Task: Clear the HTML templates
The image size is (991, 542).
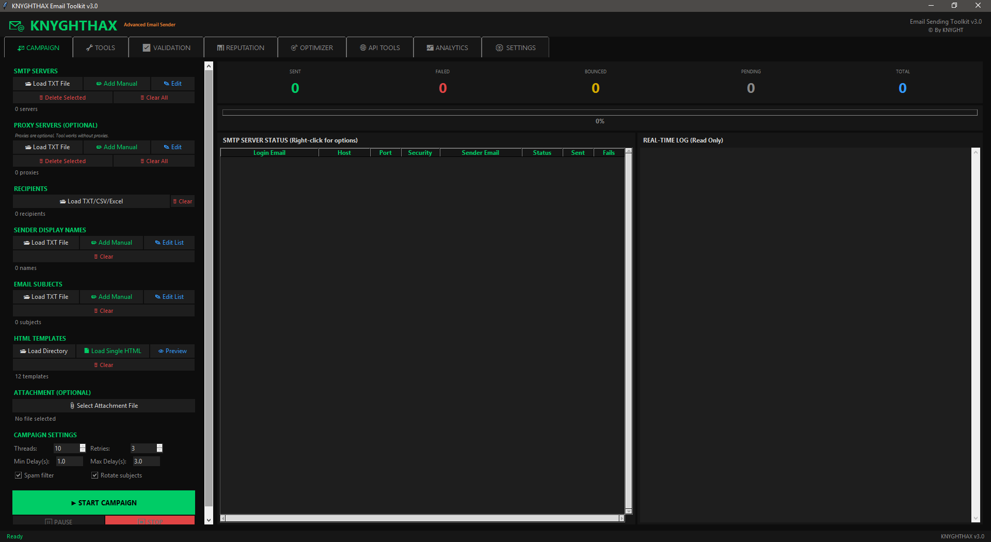Action: tap(104, 365)
